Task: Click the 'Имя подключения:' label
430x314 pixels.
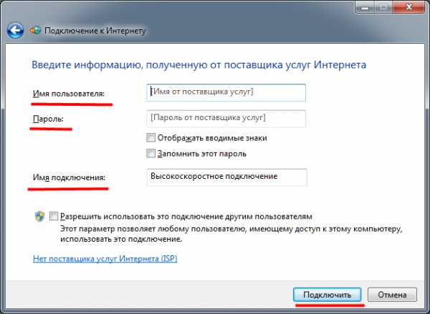Action: coord(69,177)
